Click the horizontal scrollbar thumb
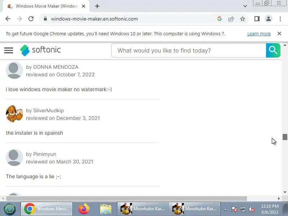The image size is (288, 216). coord(127,199)
